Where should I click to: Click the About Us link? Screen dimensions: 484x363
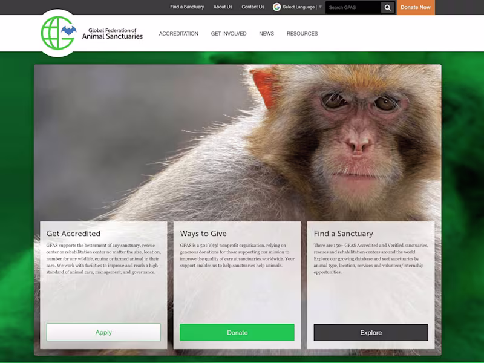click(223, 7)
